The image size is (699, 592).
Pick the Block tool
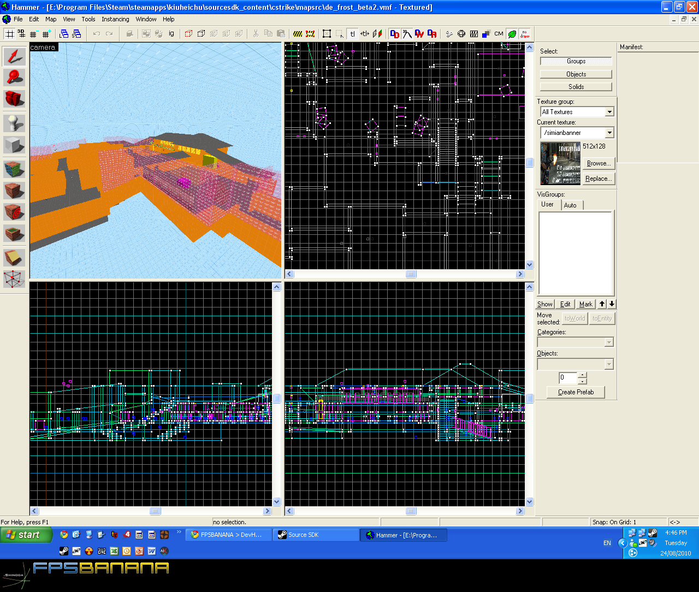click(x=14, y=145)
